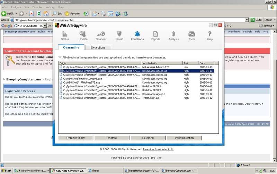The height and width of the screenshot is (174, 277).
Task: Click browser page scrollbar down arrow
Action: (275, 160)
